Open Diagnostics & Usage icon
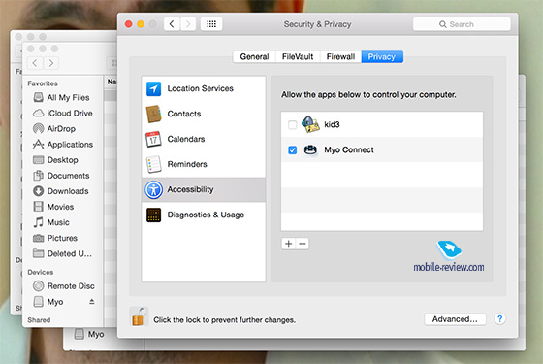This screenshot has height=364, width=543. pyautogui.click(x=153, y=215)
